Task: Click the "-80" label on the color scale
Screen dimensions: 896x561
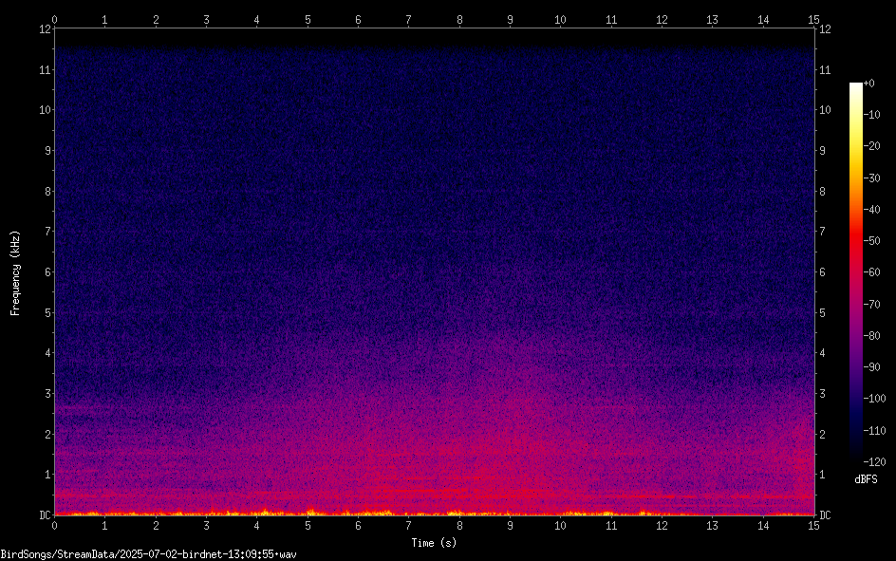Action: (872, 336)
